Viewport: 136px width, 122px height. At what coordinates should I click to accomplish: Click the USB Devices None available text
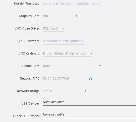54,102
